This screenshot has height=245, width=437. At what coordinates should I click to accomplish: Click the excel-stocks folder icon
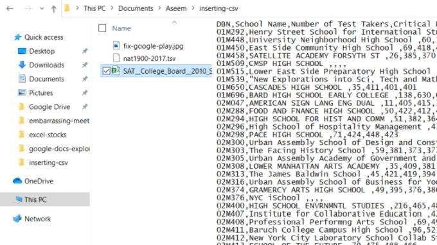pyautogui.click(x=21, y=134)
